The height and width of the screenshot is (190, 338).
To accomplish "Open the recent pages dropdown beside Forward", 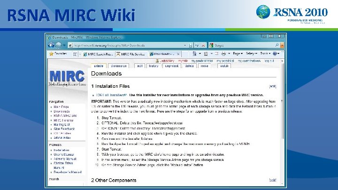I will click(64, 45).
